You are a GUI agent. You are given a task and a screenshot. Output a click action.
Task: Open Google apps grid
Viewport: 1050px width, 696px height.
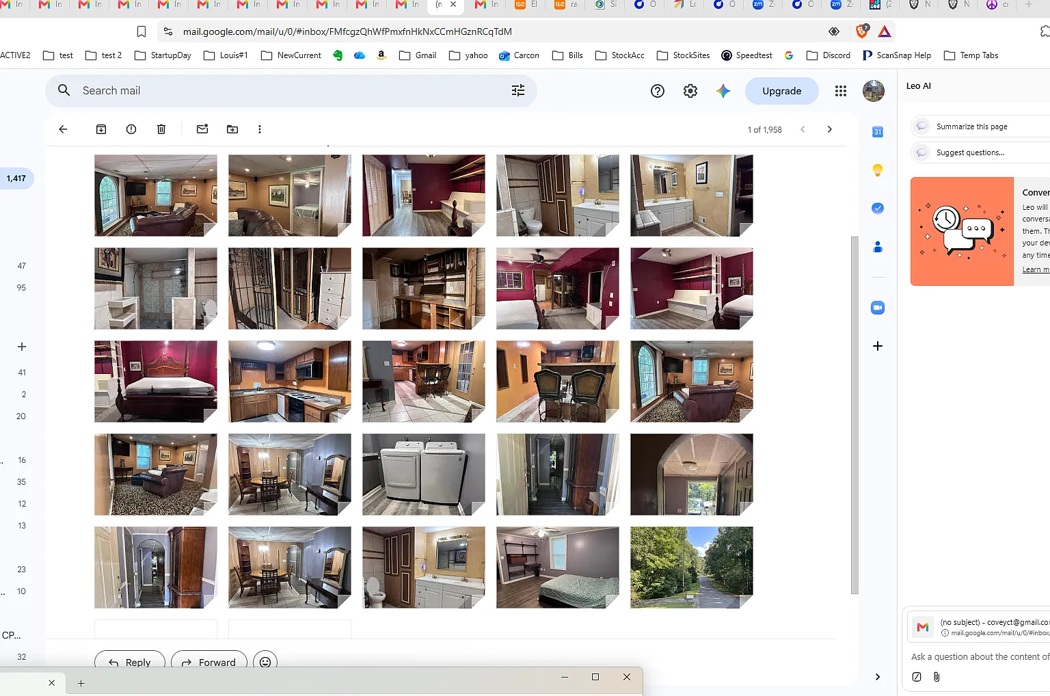point(841,91)
